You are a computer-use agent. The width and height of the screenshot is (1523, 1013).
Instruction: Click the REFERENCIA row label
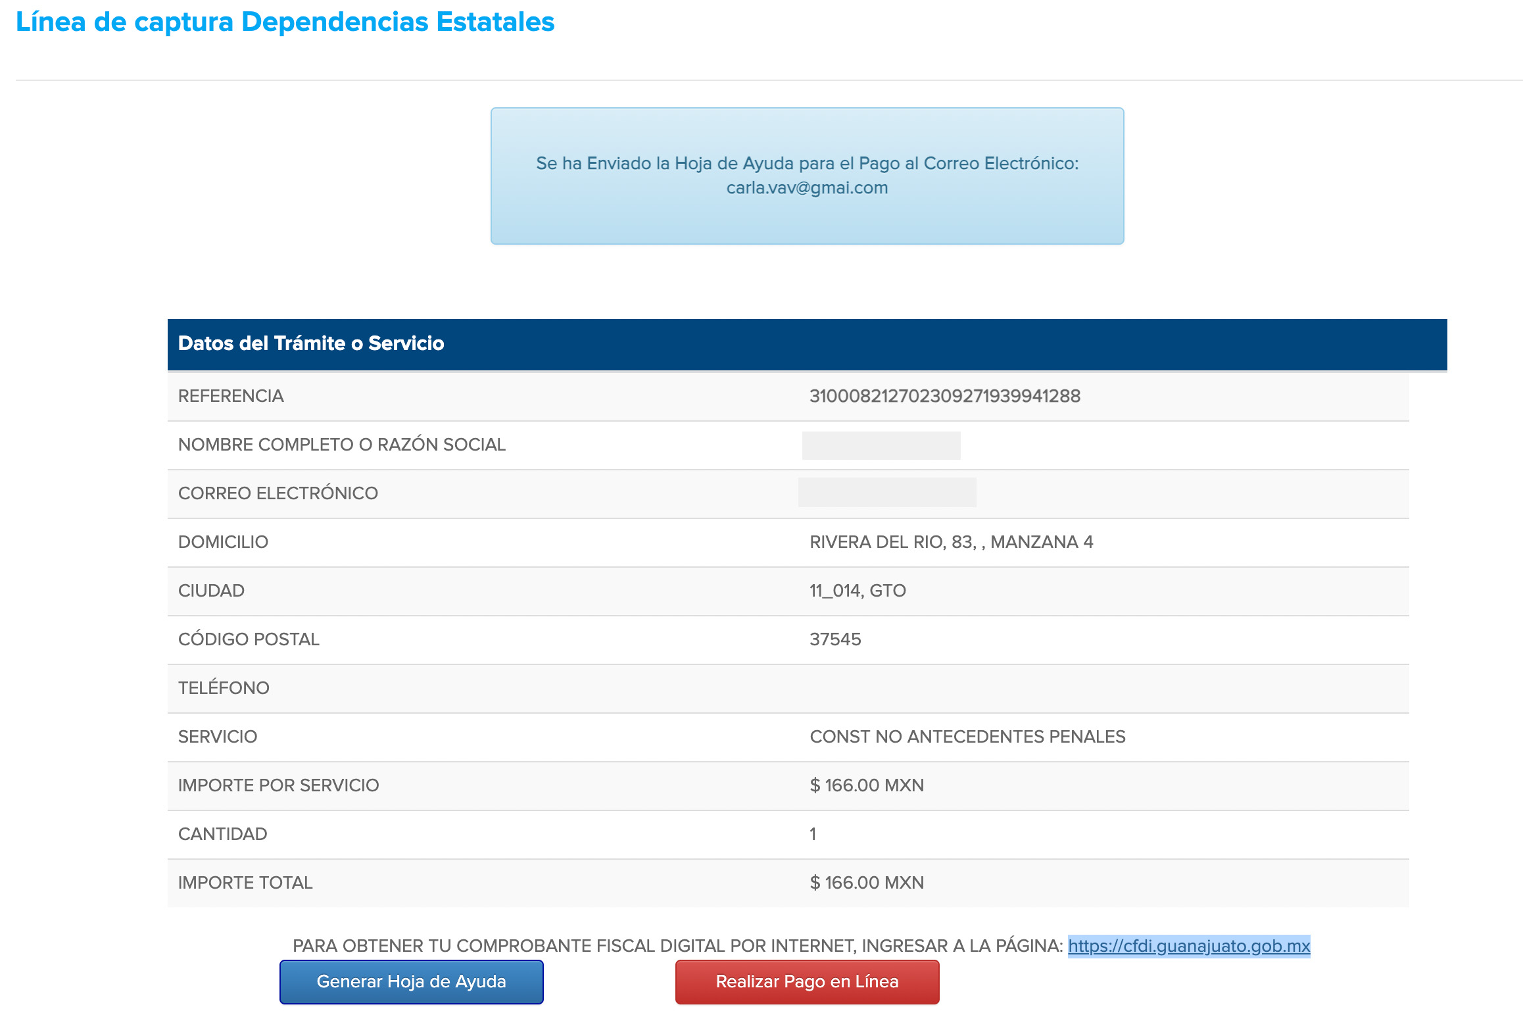[x=231, y=396]
